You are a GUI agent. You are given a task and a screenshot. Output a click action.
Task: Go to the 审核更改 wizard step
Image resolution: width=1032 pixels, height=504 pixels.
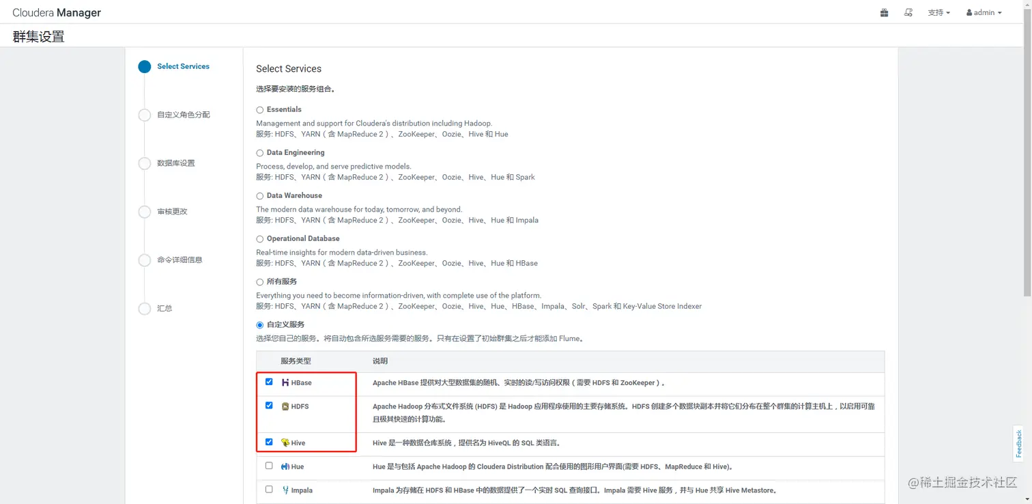click(172, 212)
